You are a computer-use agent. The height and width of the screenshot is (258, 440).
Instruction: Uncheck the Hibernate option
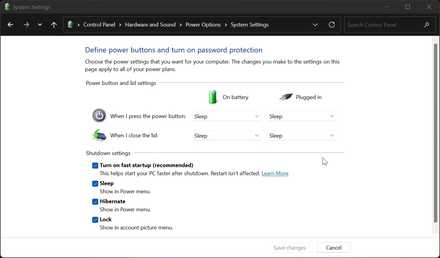coord(95,202)
